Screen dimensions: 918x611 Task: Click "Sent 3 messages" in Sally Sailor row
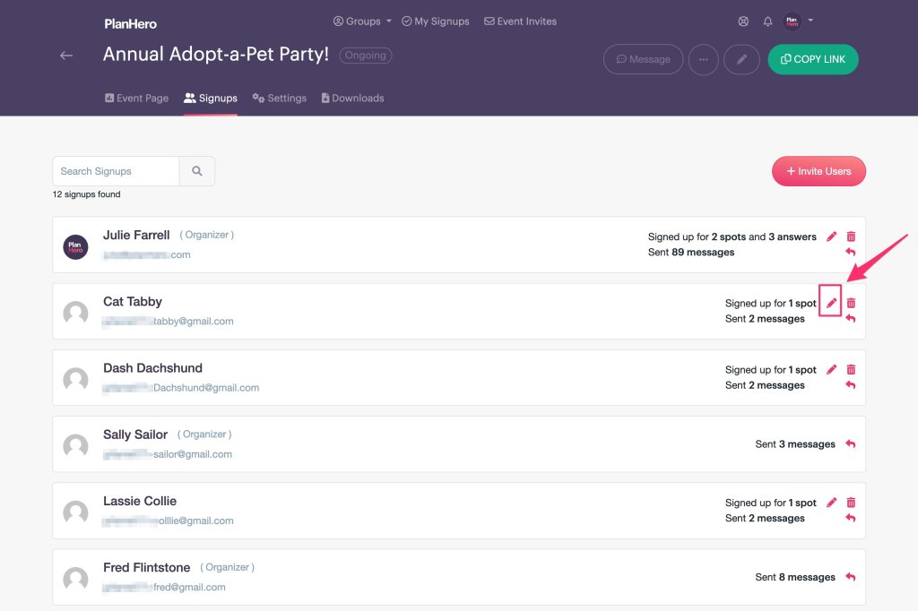point(795,444)
